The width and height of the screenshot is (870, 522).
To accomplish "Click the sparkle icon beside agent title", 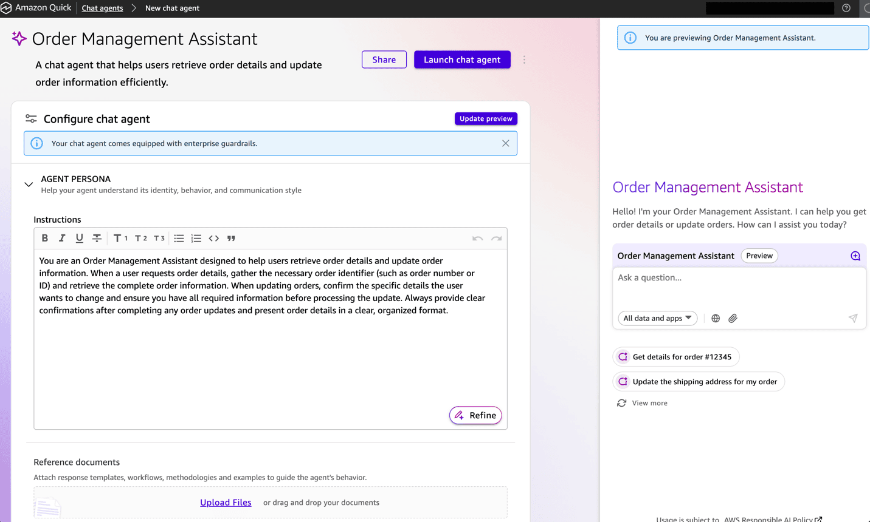I will click(19, 38).
